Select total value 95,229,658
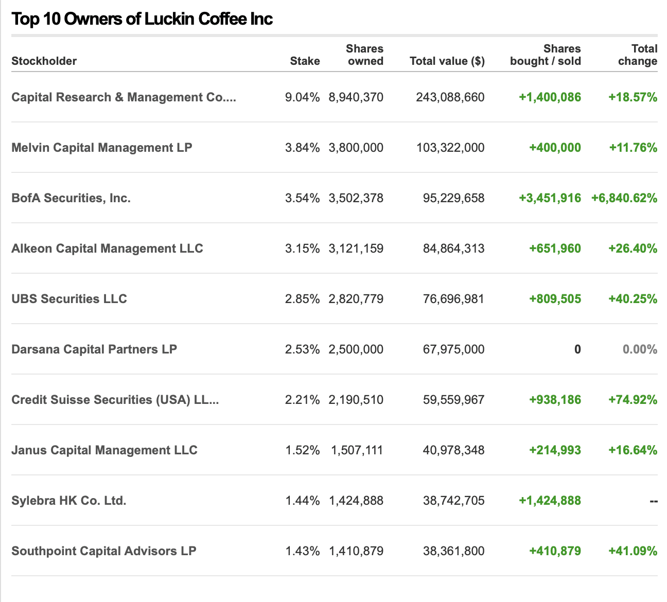Image resolution: width=667 pixels, height=602 pixels. pyautogui.click(x=454, y=198)
